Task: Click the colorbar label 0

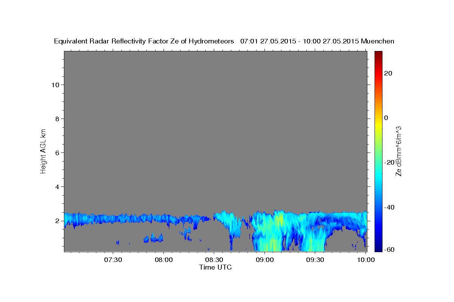Action: 386,118
